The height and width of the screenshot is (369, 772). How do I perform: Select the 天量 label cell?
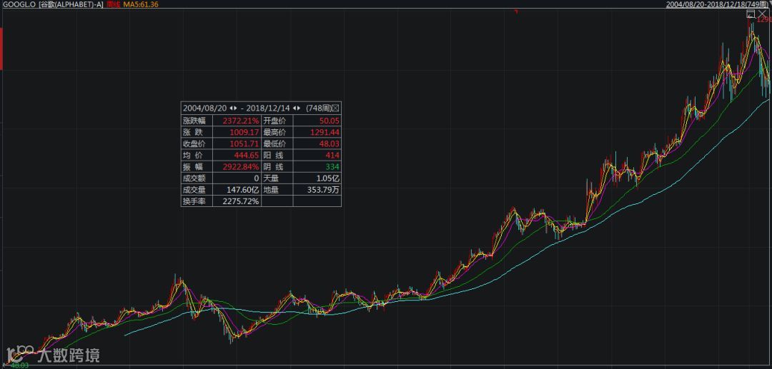277,178
